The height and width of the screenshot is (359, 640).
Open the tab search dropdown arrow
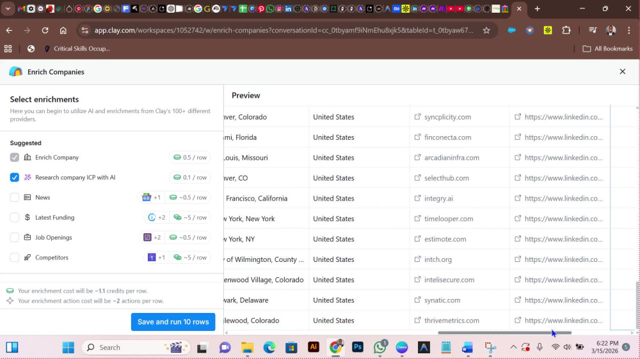click(x=8, y=8)
